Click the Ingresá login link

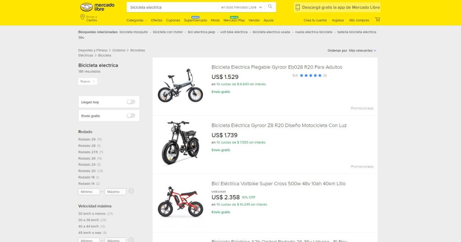[338, 20]
